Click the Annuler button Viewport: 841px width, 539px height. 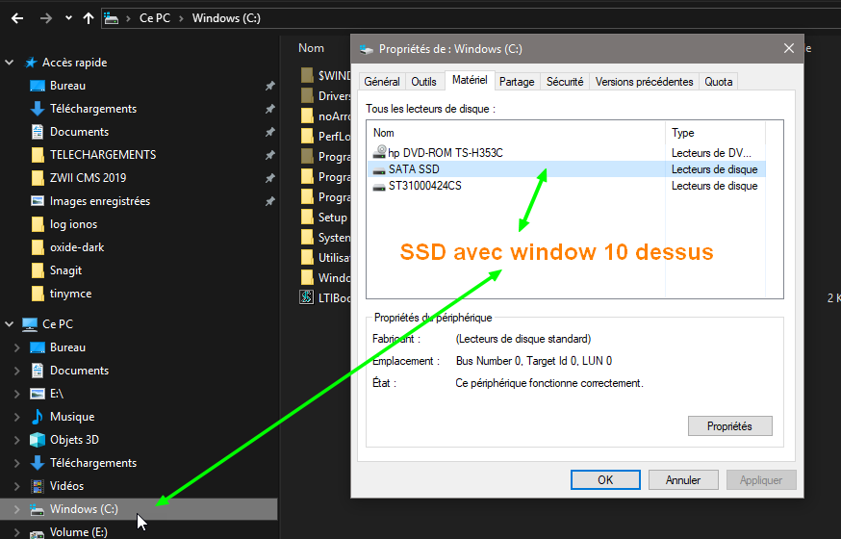682,479
